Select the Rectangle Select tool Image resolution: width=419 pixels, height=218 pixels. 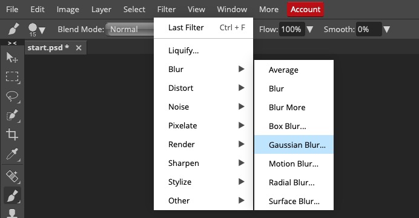pos(12,77)
